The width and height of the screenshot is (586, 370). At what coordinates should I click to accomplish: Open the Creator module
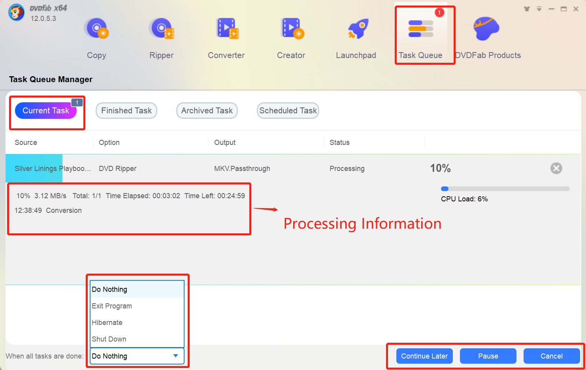pyautogui.click(x=291, y=38)
